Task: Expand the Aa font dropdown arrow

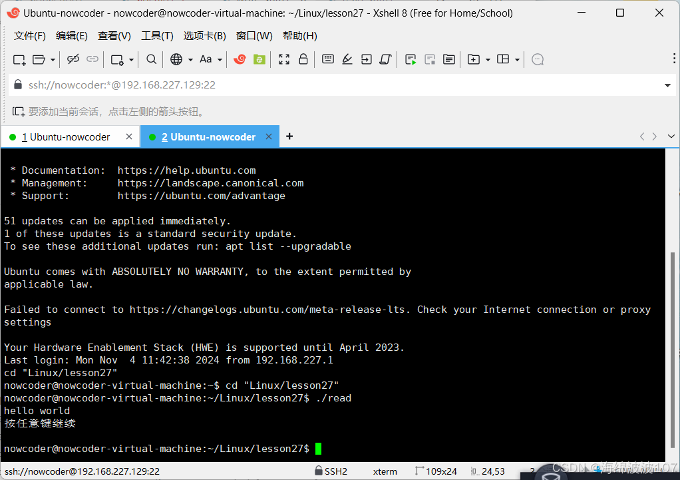Action: pyautogui.click(x=220, y=60)
